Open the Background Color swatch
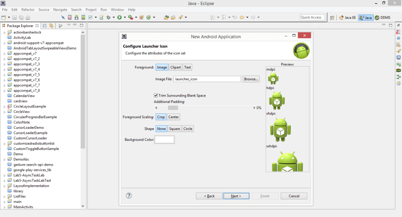This screenshot has width=402, height=217. click(x=164, y=140)
